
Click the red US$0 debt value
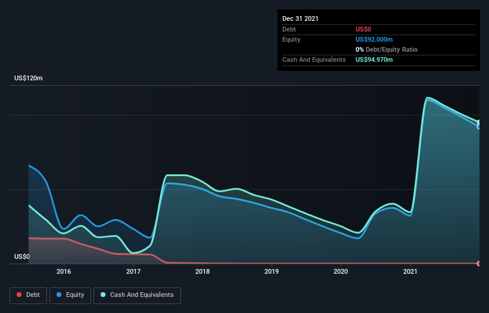pos(363,29)
